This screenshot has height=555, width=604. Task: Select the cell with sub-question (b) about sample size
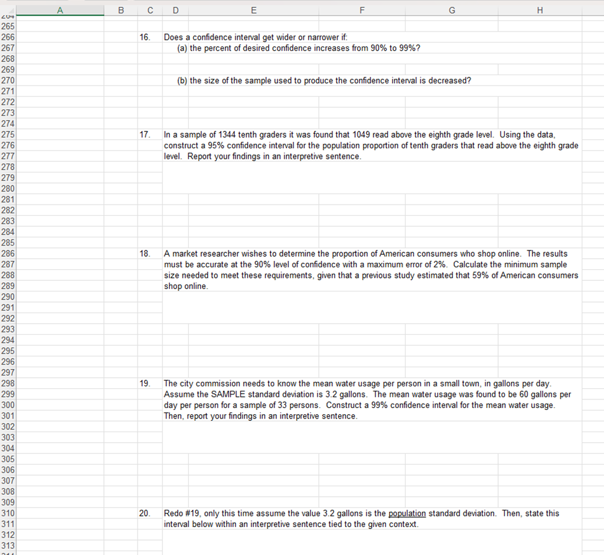coord(279,80)
